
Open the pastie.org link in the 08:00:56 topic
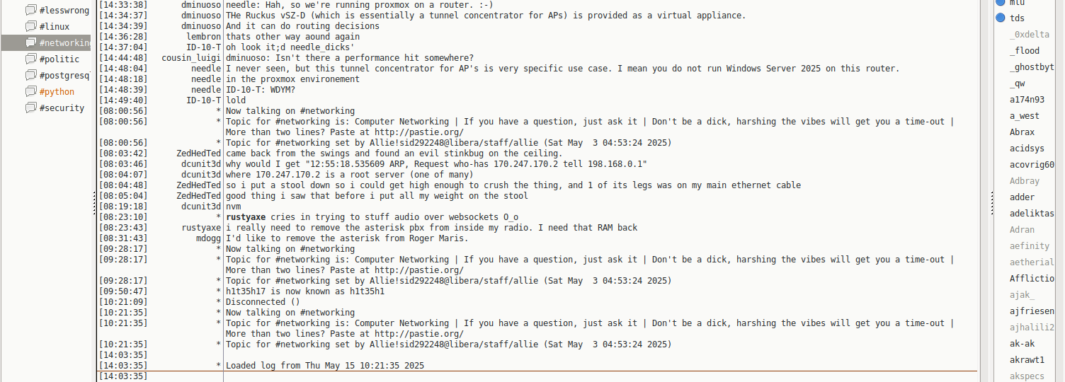(419, 132)
